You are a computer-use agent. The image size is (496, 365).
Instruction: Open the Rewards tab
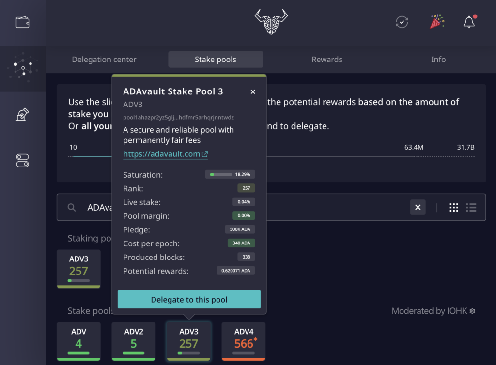(327, 60)
